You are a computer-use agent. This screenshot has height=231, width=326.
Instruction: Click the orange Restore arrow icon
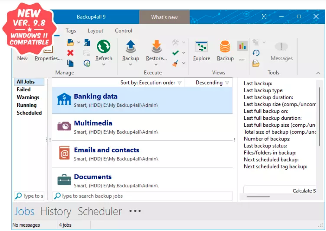coord(156,46)
